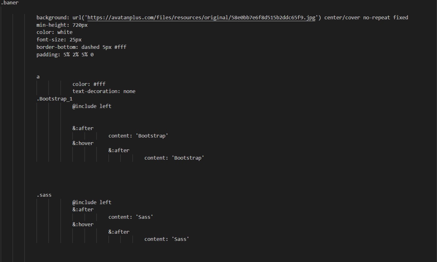Screen dimensions: 437x262
Task: Click the .baner selector at the top
Action: coord(10,3)
